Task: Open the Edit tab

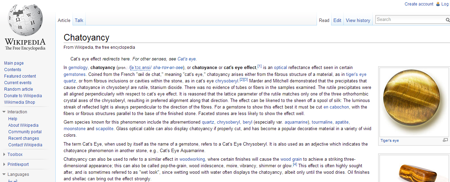Action: tap(337, 20)
